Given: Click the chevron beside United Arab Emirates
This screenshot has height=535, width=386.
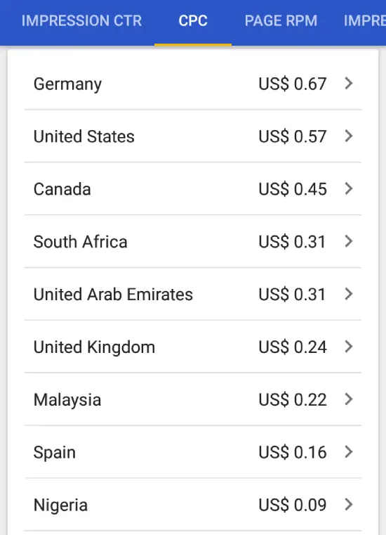Looking at the screenshot, I should [x=349, y=294].
